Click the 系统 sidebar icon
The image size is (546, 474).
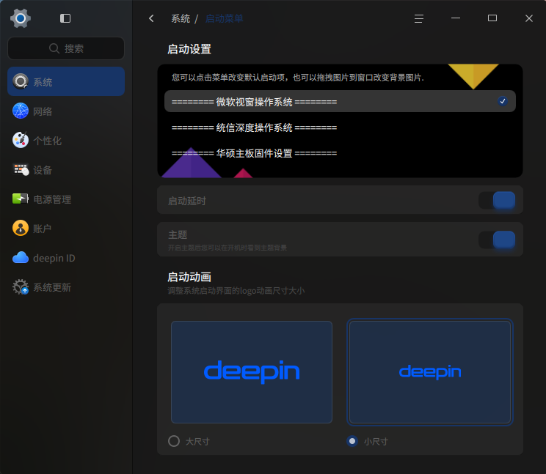[x=21, y=81]
